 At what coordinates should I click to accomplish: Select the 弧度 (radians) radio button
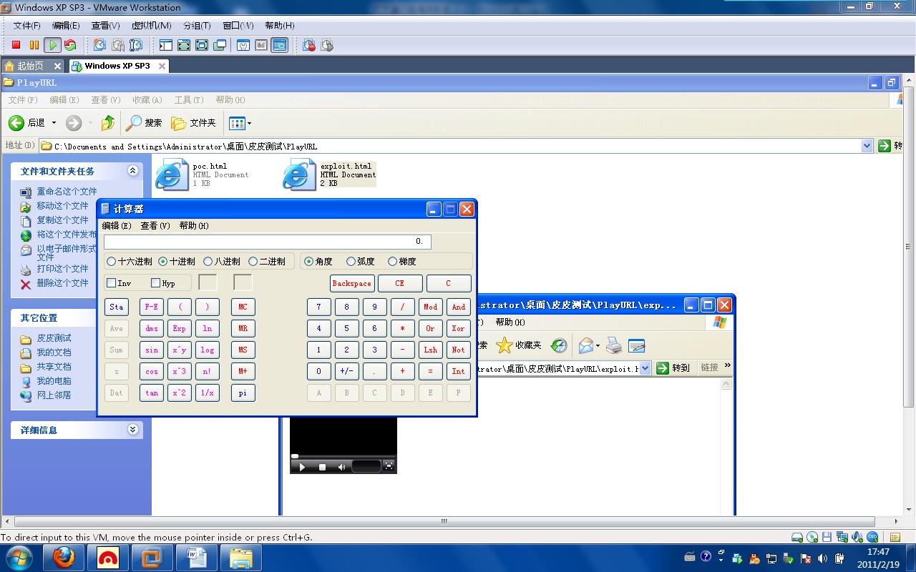(351, 262)
